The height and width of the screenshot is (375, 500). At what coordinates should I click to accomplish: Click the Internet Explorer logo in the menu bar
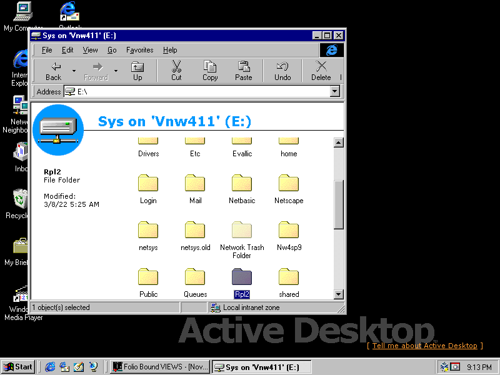point(332,50)
